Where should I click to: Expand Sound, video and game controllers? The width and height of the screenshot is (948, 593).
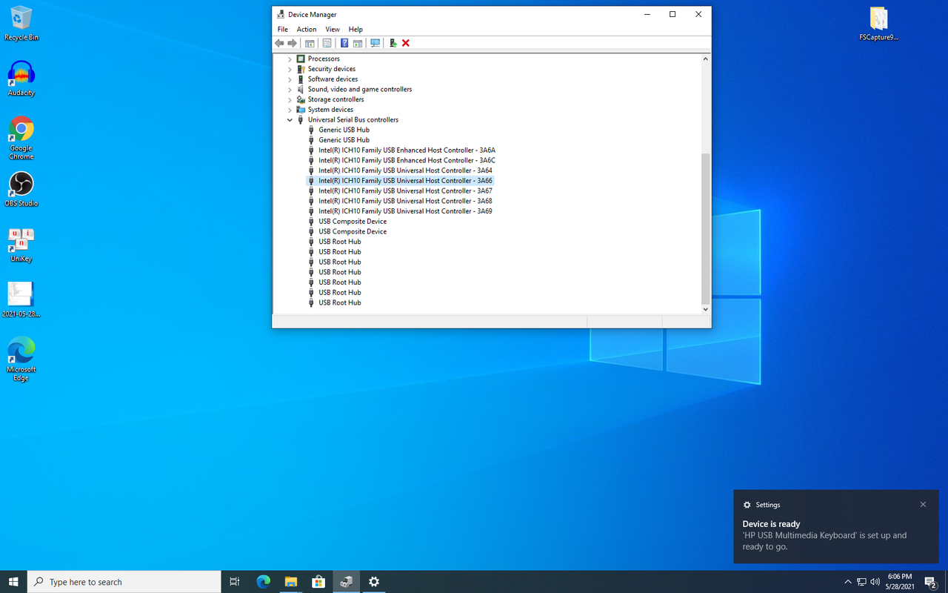pyautogui.click(x=290, y=89)
